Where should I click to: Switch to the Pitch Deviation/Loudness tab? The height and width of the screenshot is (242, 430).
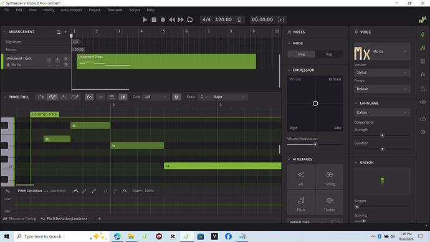point(64,219)
